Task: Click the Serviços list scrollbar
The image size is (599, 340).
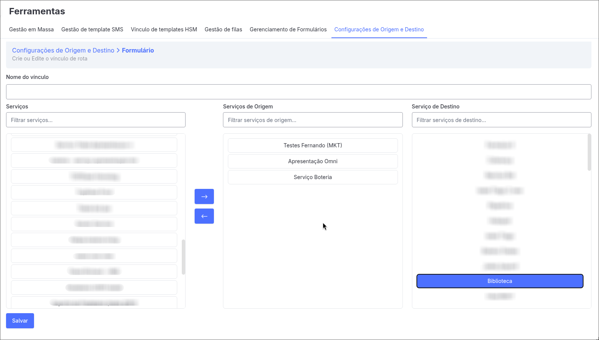Action: [x=184, y=257]
